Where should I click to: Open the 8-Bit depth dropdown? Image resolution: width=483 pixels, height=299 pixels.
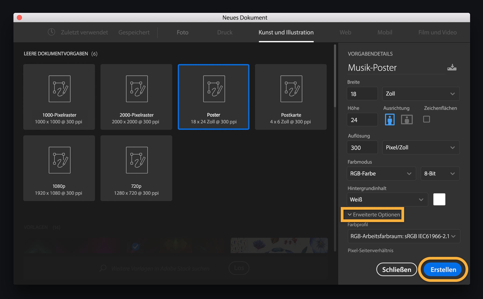click(440, 174)
